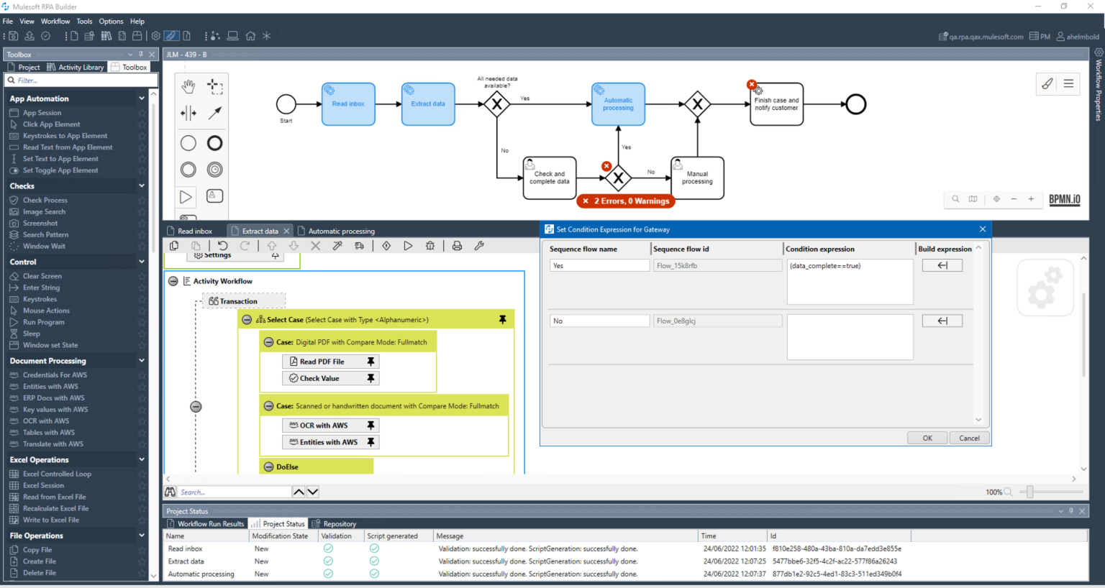Collapse the Excel Operations category
Viewport: 1105px width, 588px height.
click(142, 459)
